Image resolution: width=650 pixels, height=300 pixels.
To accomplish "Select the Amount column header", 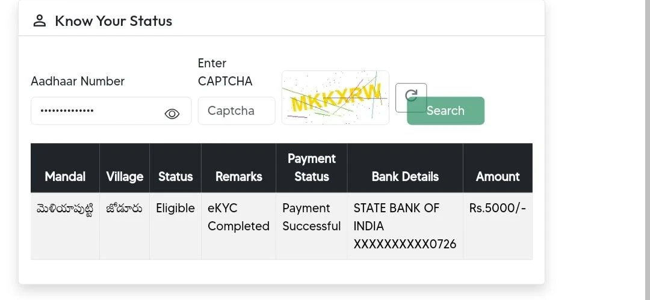I will pyautogui.click(x=497, y=177).
